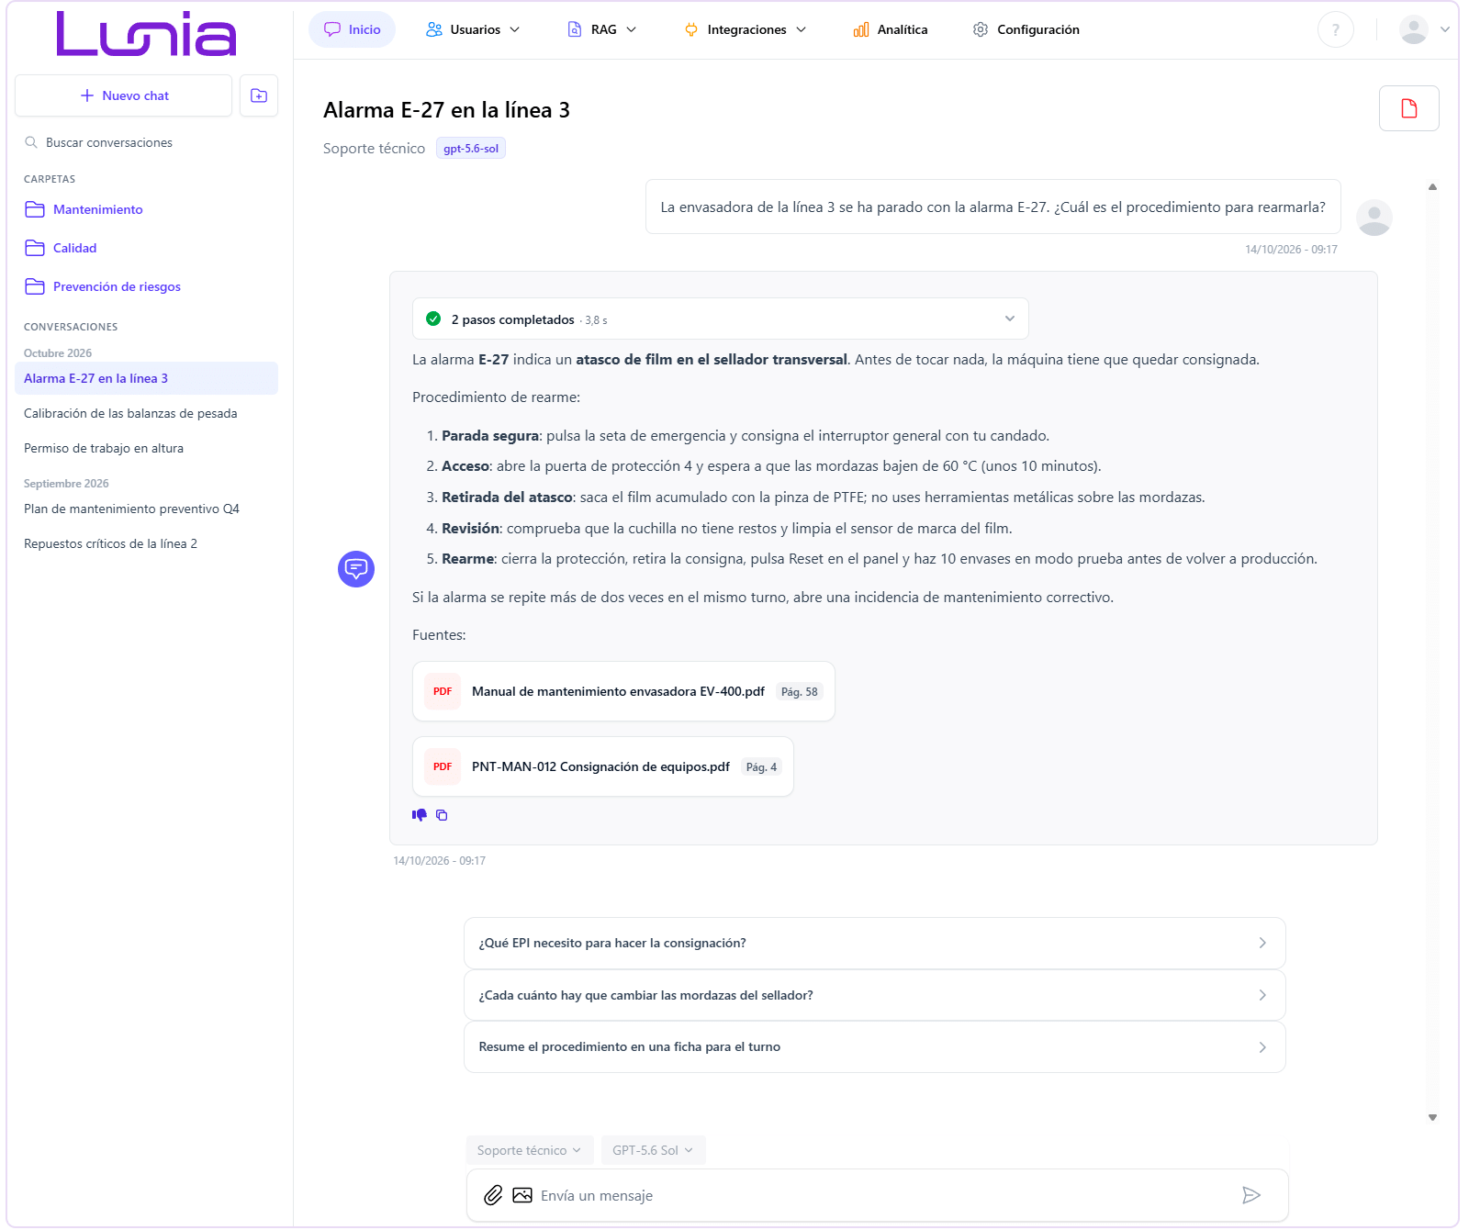
Task: Open conversation Permiso de trabajo en altura
Action: [x=147, y=448]
